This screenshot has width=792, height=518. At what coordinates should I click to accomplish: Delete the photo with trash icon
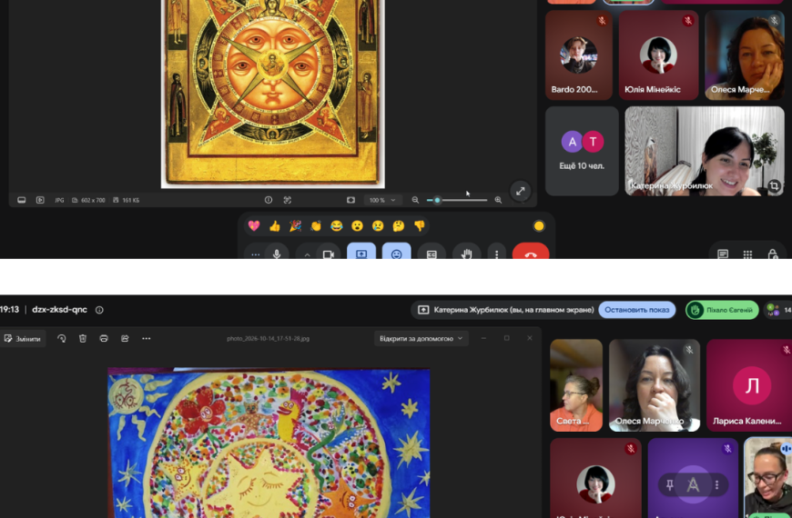[x=83, y=338]
